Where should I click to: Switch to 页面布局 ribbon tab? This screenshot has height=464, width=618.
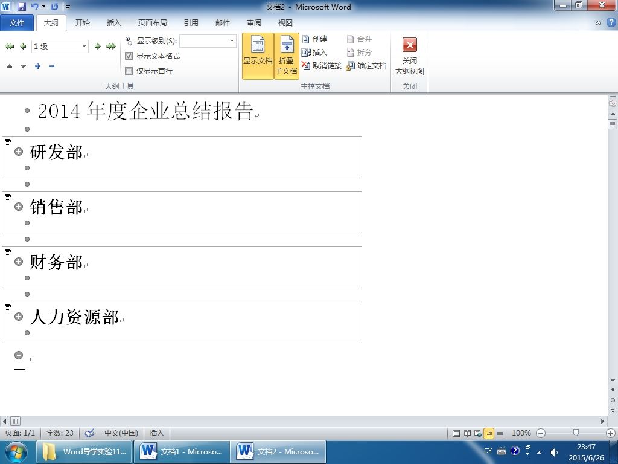pyautogui.click(x=153, y=23)
